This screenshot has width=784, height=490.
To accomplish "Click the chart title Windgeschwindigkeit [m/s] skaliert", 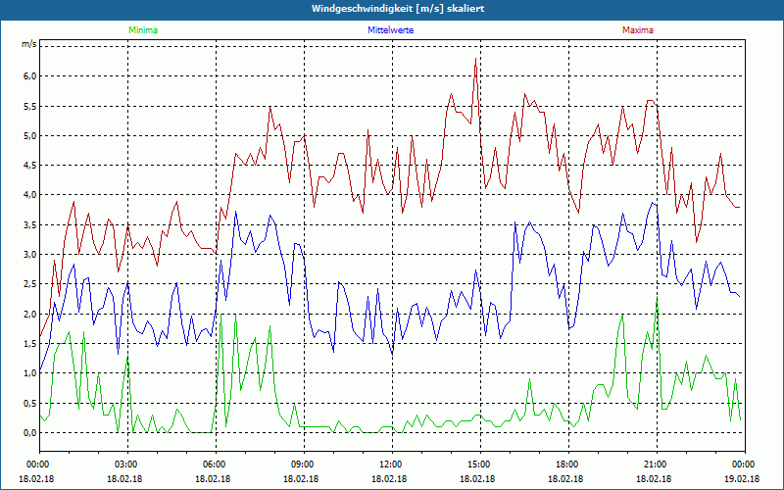I will click(x=398, y=9).
